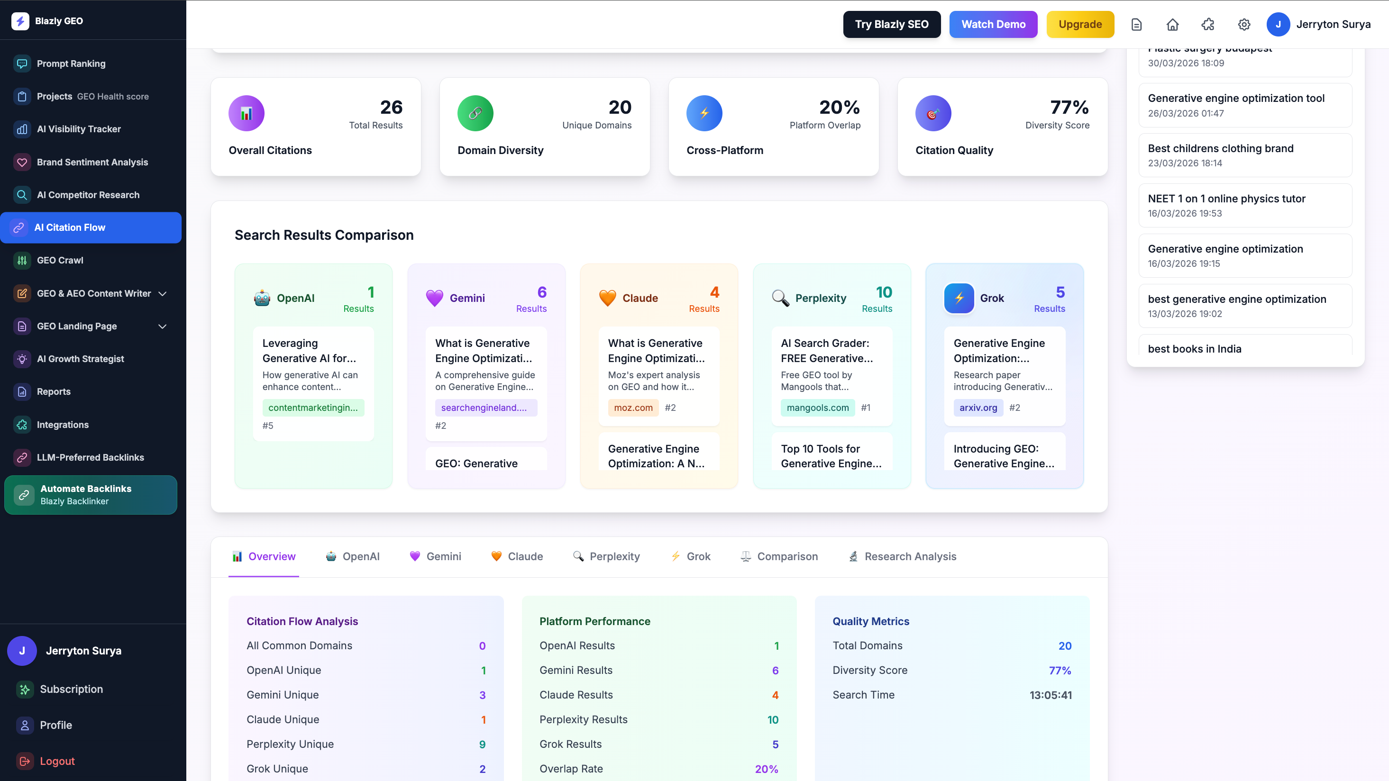Open the 'NEET 1 on 1 online physics tutor' history entry
The width and height of the screenshot is (1389, 781).
pos(1245,205)
